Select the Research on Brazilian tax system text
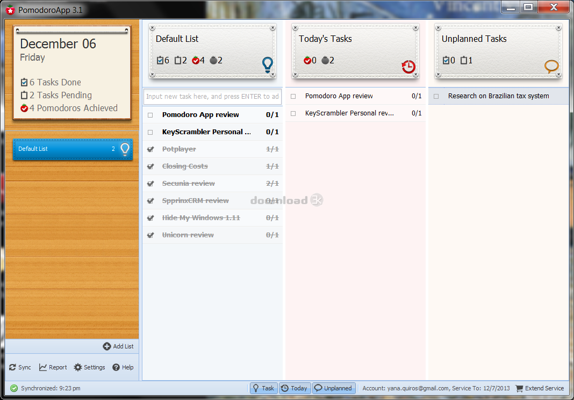 coord(499,96)
